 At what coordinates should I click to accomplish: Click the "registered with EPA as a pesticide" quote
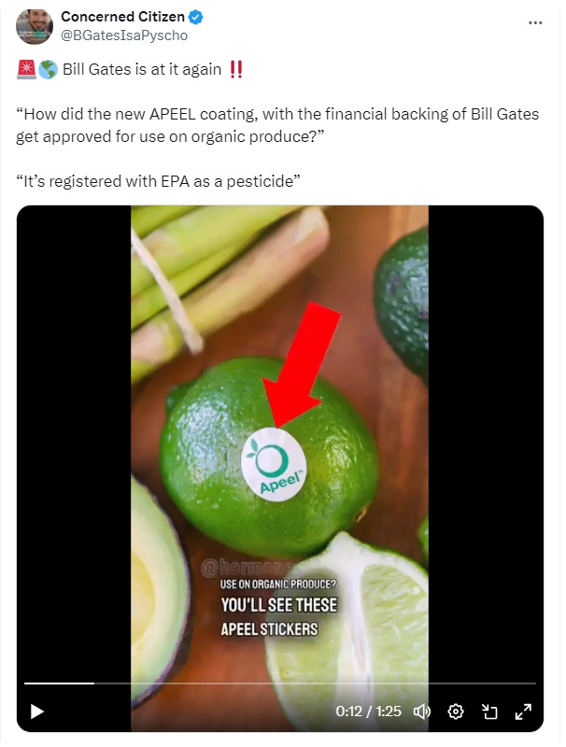coord(158,181)
